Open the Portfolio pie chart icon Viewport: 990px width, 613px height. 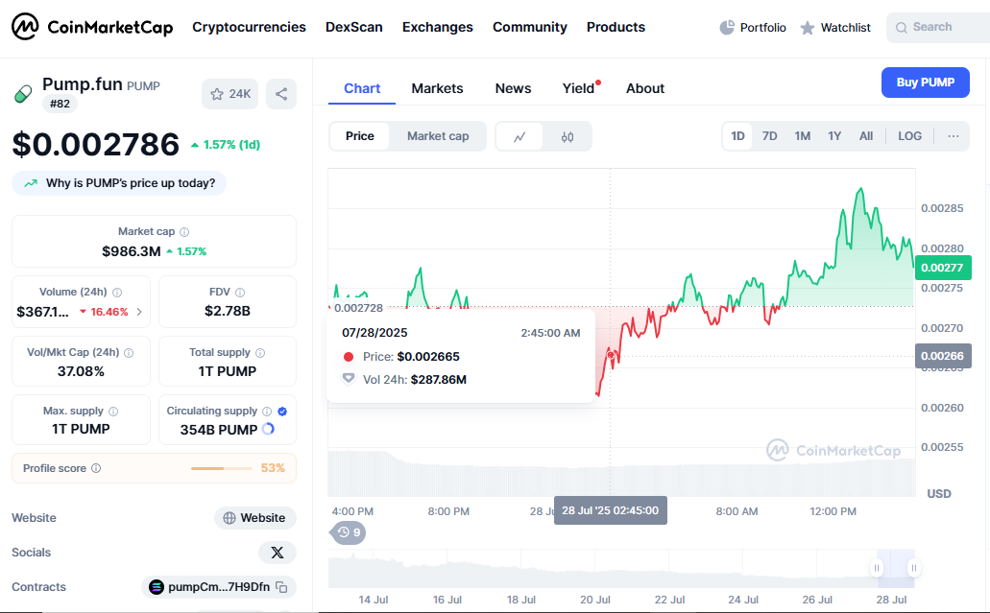(727, 27)
